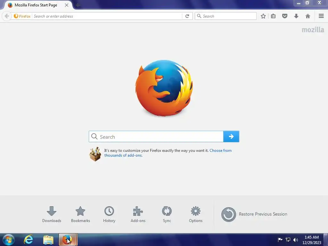The image size is (328, 246).
Task: Click the back navigation arrow
Action: click(7, 16)
